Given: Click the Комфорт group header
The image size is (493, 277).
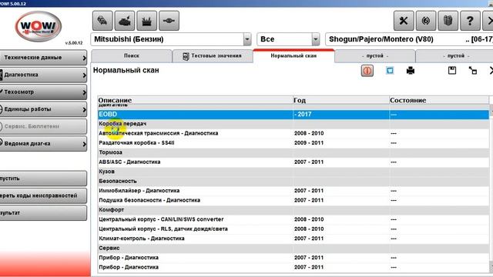Looking at the screenshot, I should [293, 210].
